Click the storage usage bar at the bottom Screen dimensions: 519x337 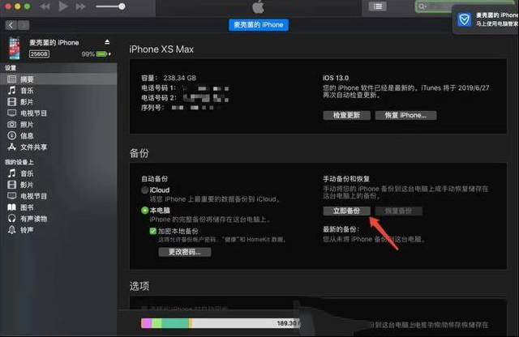(x=220, y=323)
